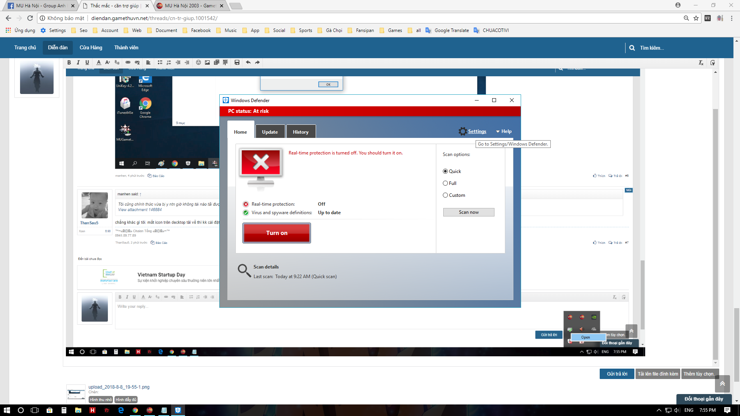The height and width of the screenshot is (416, 740).
Task: Switch to the History tab in Defender
Action: (x=301, y=132)
